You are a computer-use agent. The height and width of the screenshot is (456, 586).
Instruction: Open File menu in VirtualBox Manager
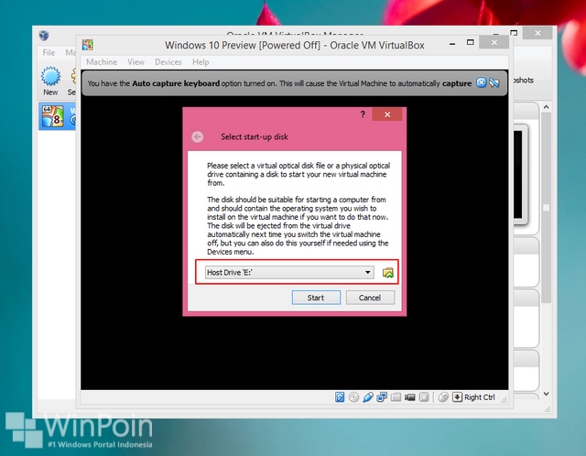click(49, 53)
